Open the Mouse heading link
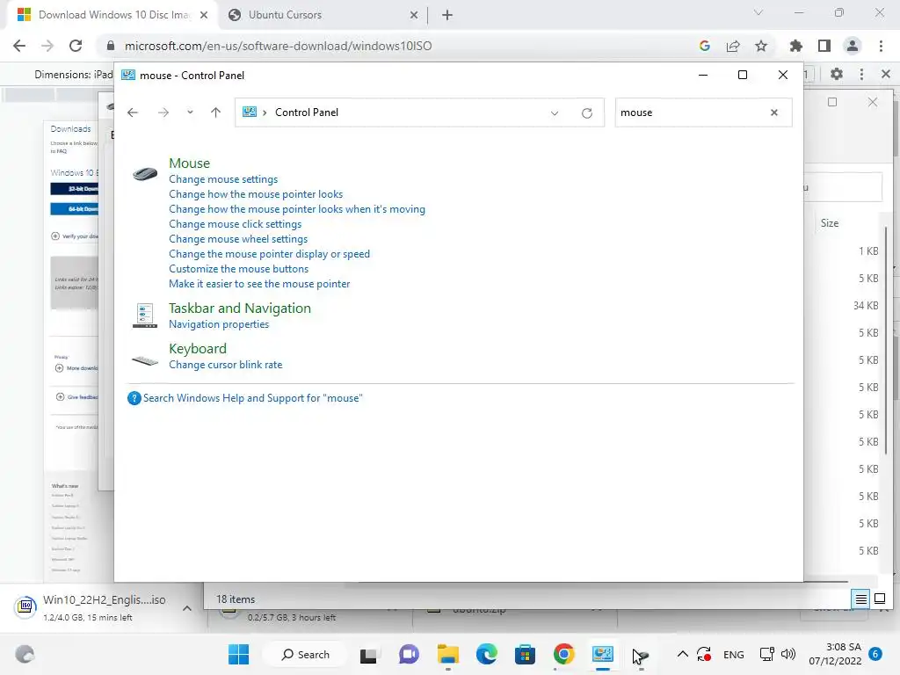Viewport: 900px width, 675px height. pos(190,163)
